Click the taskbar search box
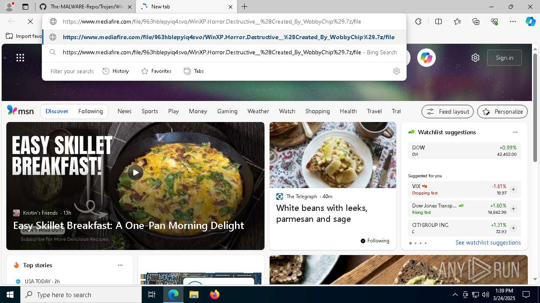 tap(81, 295)
